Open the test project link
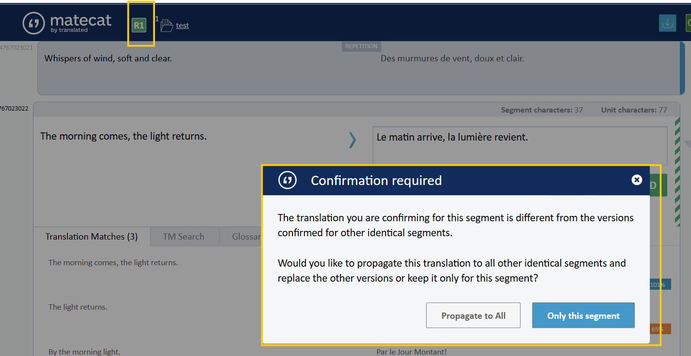Screen dimensions: 691x356 (183, 26)
